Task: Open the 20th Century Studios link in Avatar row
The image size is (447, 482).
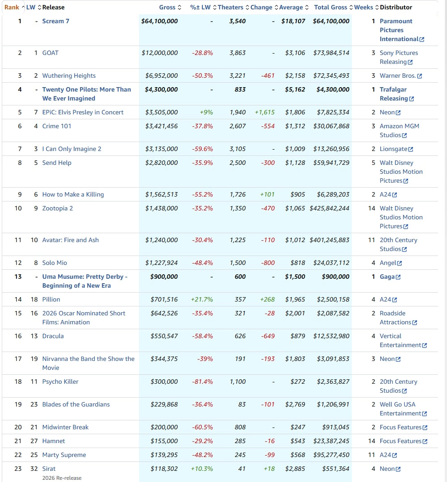Action: (398, 244)
